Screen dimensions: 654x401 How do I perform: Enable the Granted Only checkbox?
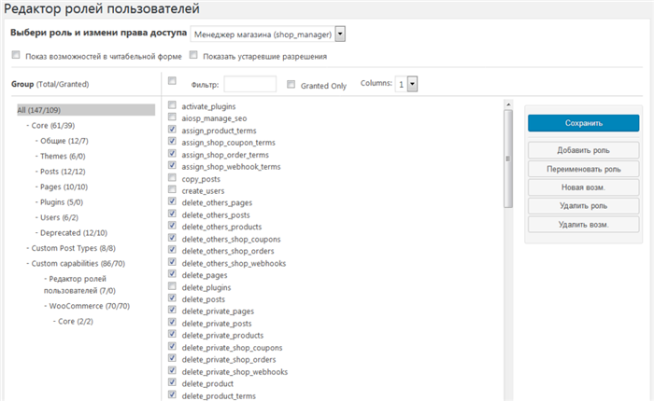click(x=291, y=84)
